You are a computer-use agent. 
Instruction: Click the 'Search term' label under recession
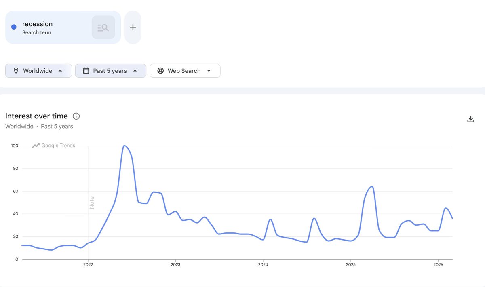tap(36, 32)
